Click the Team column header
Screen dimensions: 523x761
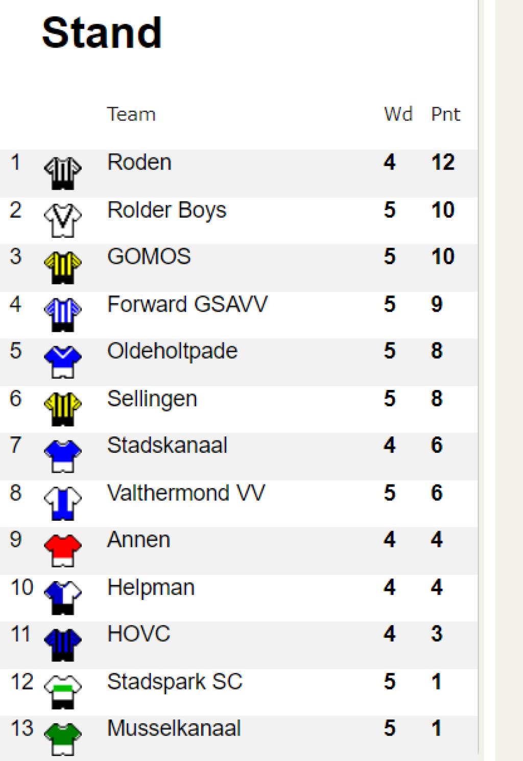click(x=131, y=114)
